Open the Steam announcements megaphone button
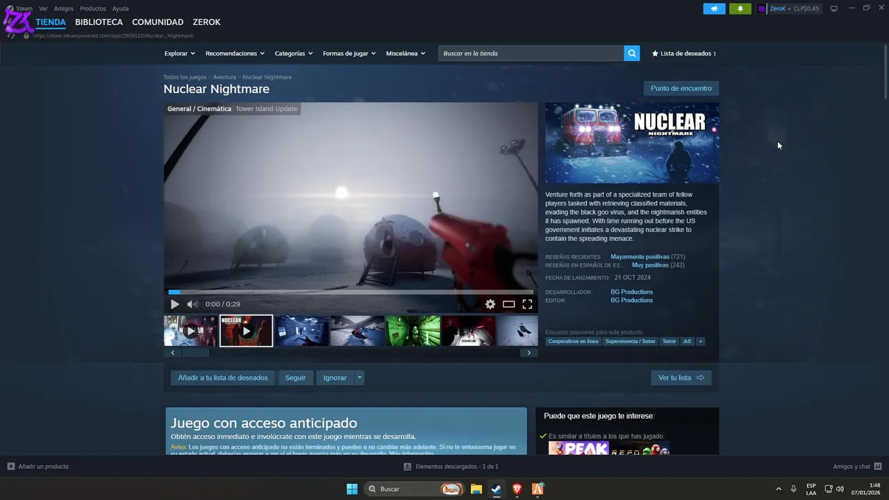The width and height of the screenshot is (889, 500). tap(714, 8)
